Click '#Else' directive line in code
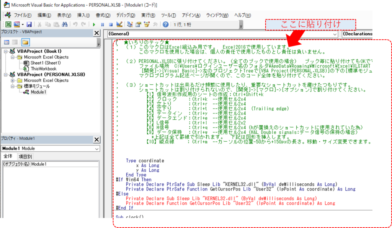Screen dimensions: 392x228 122,194
